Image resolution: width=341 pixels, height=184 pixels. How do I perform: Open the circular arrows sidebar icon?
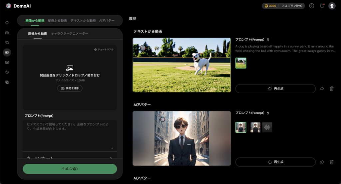pos(7,72)
